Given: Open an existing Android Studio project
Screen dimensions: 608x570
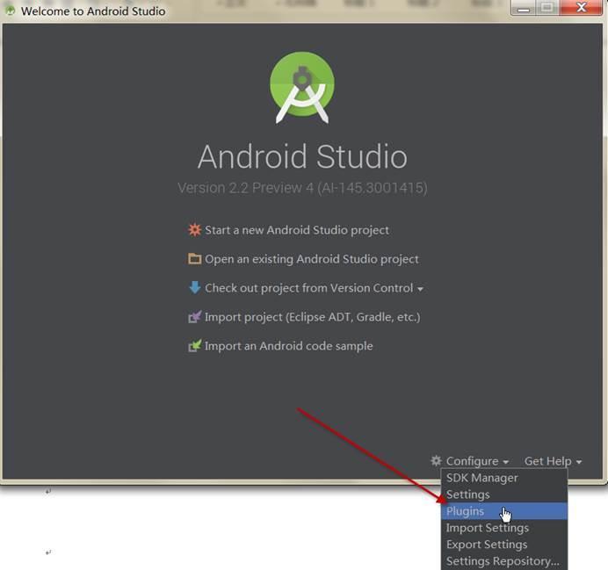Looking at the screenshot, I should (x=312, y=259).
